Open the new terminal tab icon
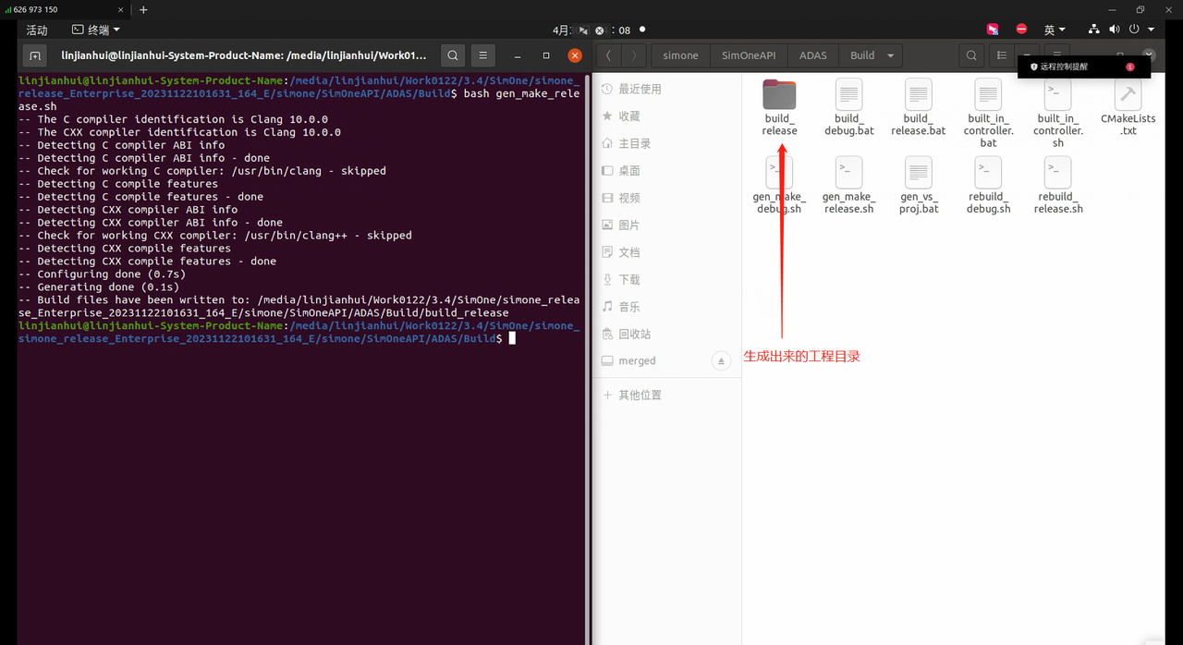Image resolution: width=1183 pixels, height=645 pixels. point(34,55)
